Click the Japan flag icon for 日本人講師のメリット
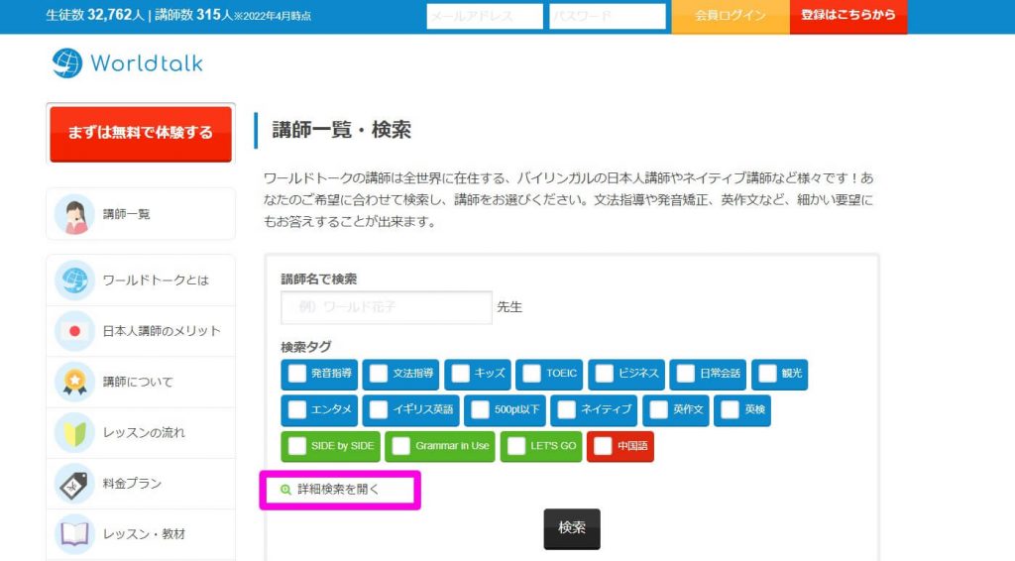The height and width of the screenshot is (561, 1015). pyautogui.click(x=75, y=331)
